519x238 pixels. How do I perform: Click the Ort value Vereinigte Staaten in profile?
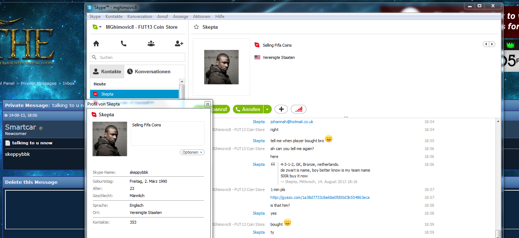146,213
